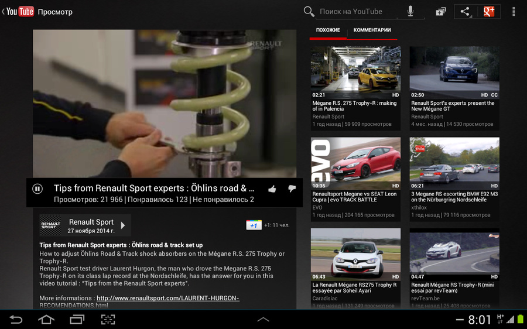Open the recent apps button
527x329 pixels.
(x=77, y=319)
